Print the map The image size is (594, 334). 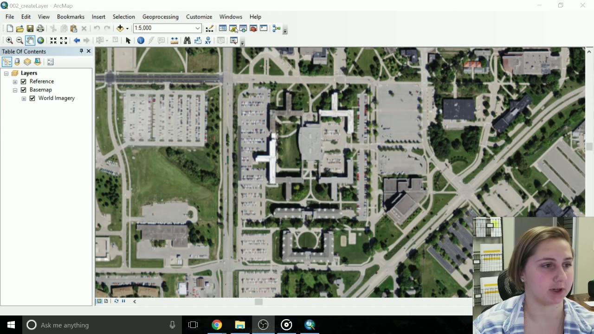click(x=40, y=29)
